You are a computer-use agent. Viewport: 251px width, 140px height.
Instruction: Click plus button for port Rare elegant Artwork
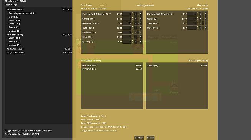pos(135,14)
